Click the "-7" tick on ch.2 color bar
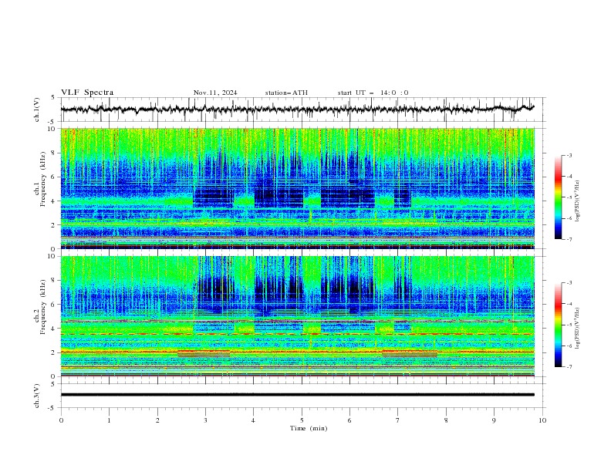Screen dimensions: 611x472 (x=569, y=367)
